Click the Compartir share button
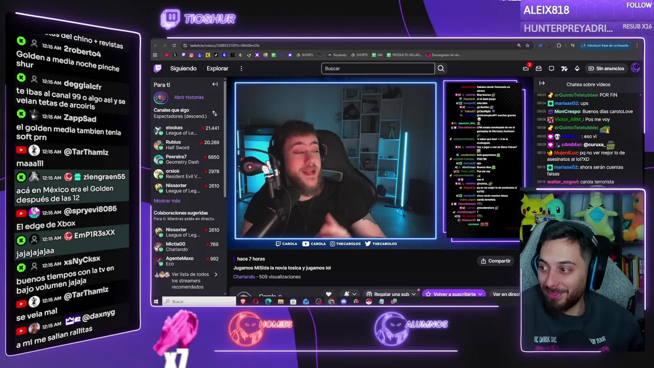The width and height of the screenshot is (654, 368). point(496,261)
